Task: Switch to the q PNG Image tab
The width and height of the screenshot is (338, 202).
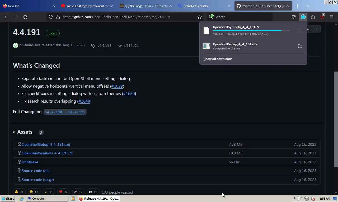Action: 145,6
